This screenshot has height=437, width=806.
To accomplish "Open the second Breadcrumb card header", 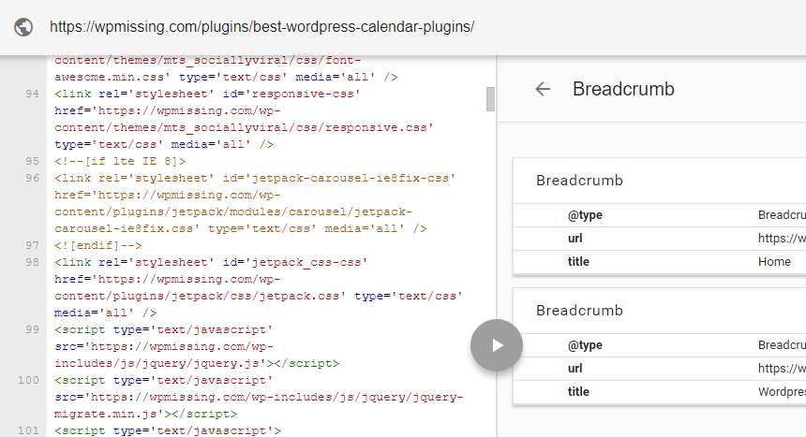I will pos(660,311).
